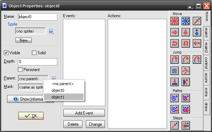Select the Speed Horizontal action icon
212x132 pixels.
(175, 32)
